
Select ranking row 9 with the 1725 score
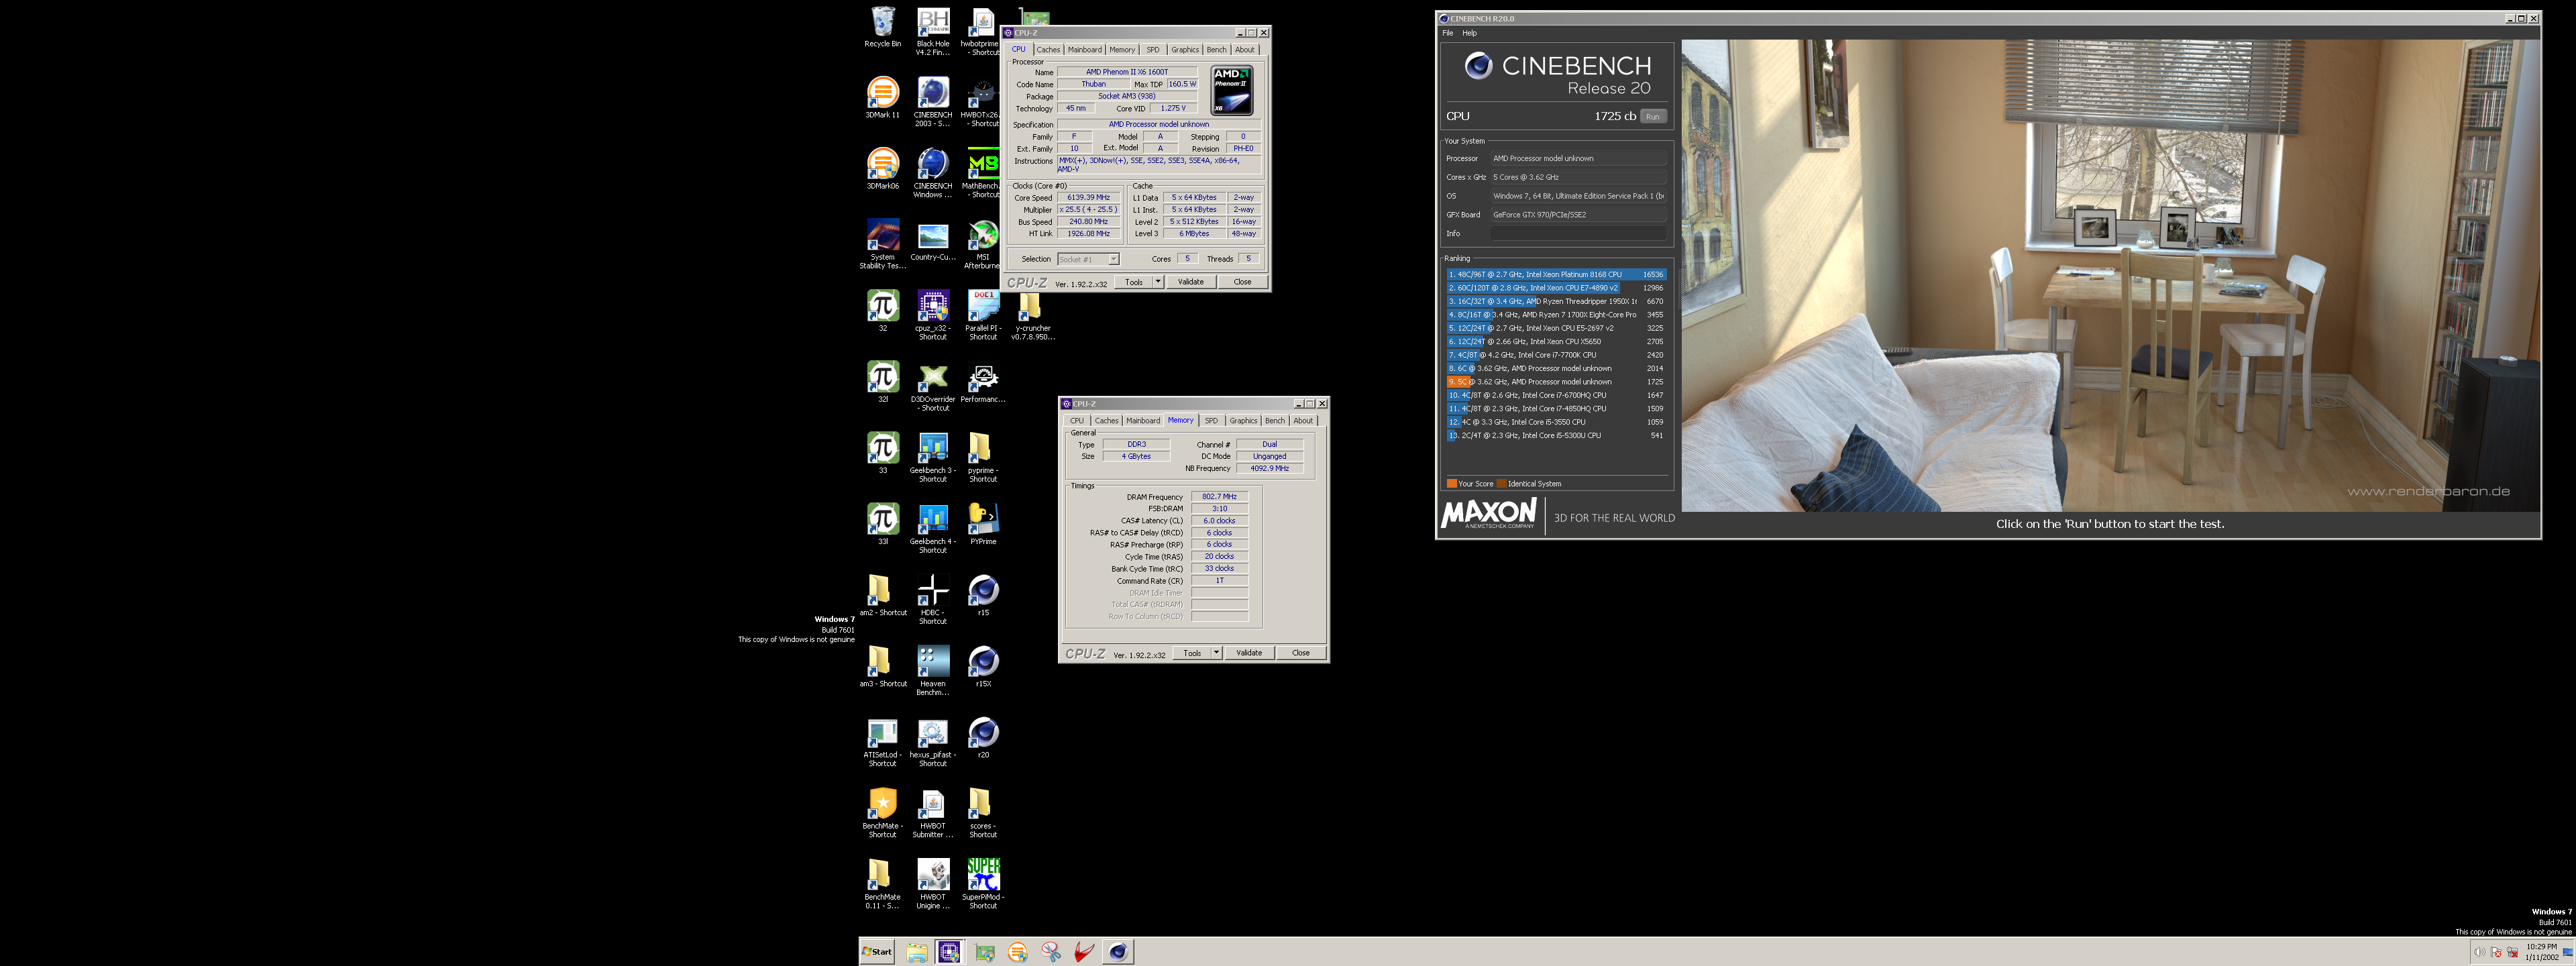pyautogui.click(x=1555, y=382)
